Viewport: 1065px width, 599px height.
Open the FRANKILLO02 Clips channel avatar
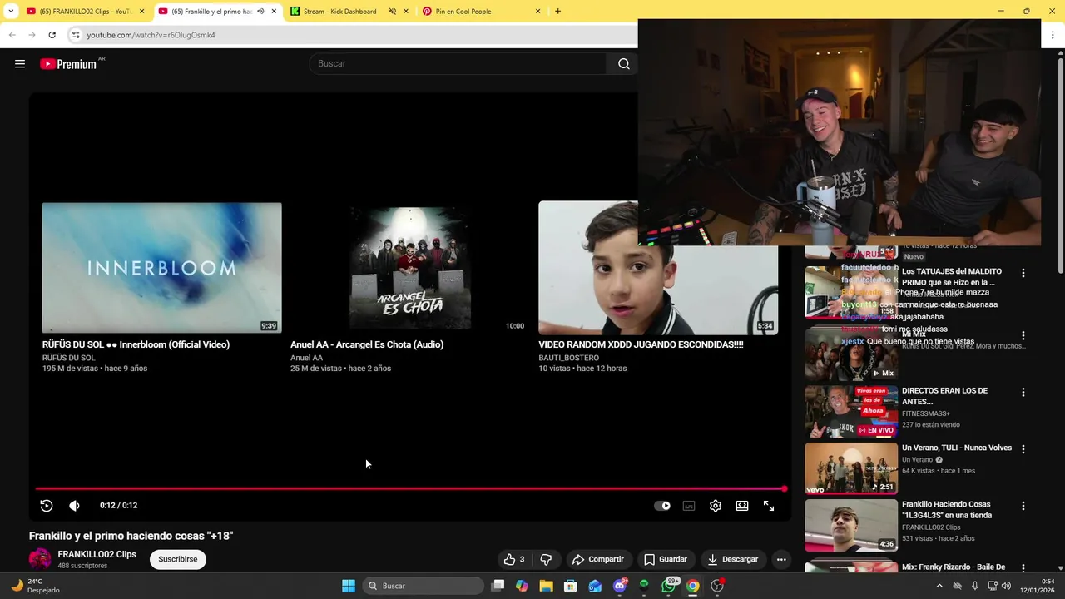(40, 559)
